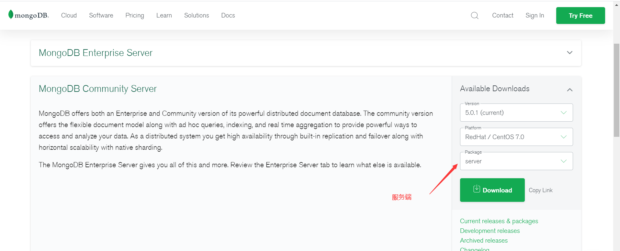Click the Sign In link

coord(535,16)
